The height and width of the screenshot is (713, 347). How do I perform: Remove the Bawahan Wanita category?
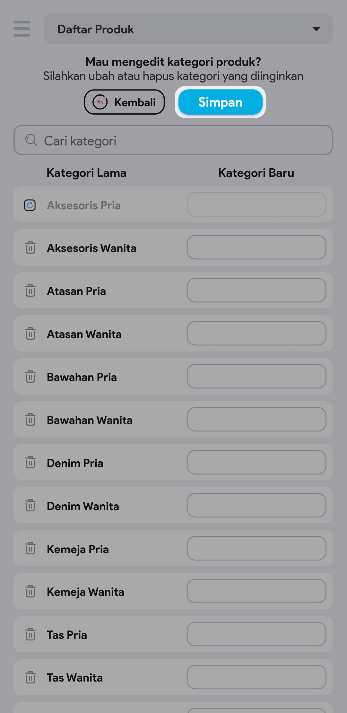pos(30,420)
